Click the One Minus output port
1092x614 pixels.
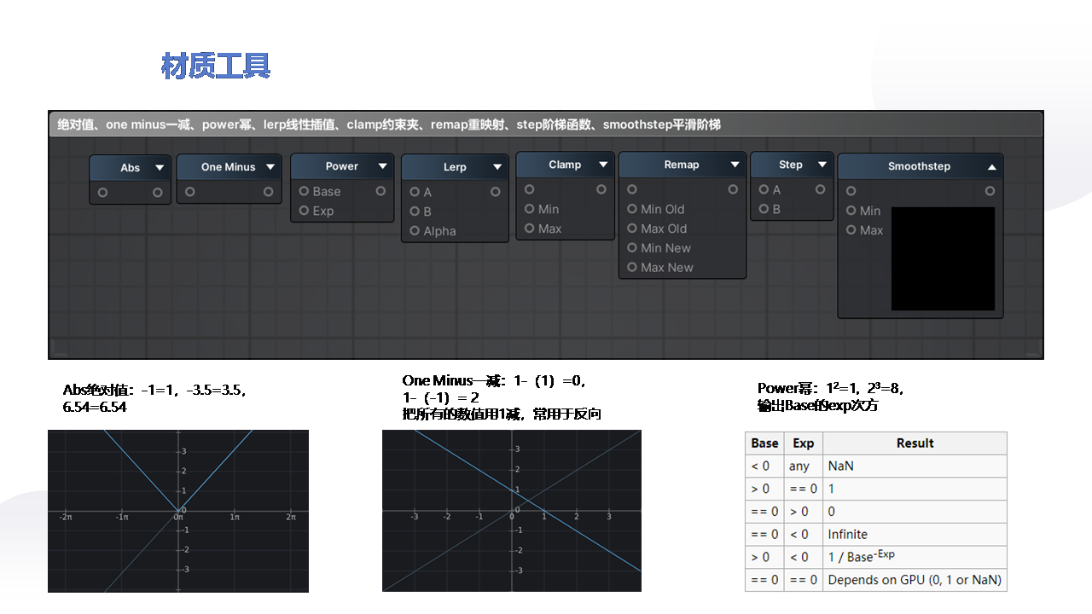click(269, 192)
